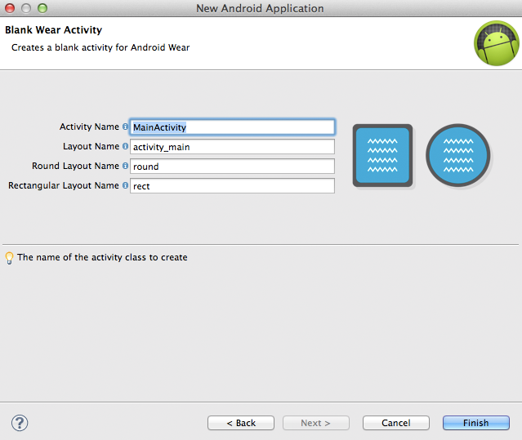This screenshot has width=522, height=440.
Task: Focus the Rectangular Layout Name field
Action: 232,186
